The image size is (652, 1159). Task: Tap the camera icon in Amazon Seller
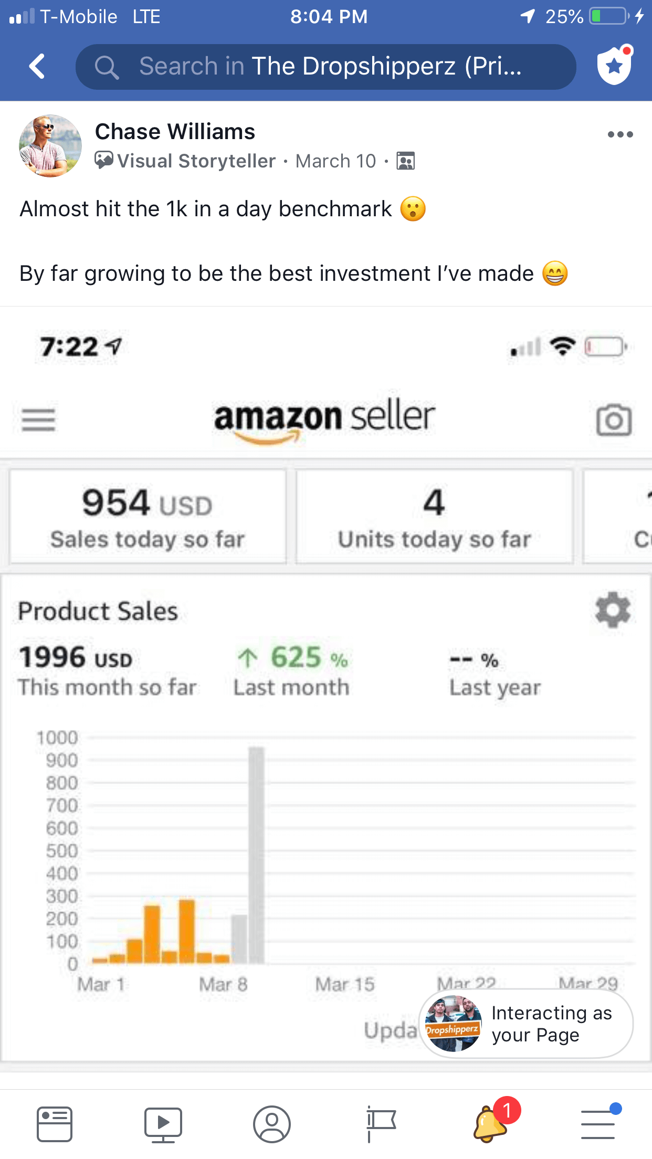point(614,420)
